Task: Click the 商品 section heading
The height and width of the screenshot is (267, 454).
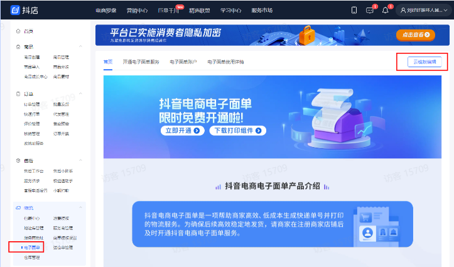Action: 28,47
